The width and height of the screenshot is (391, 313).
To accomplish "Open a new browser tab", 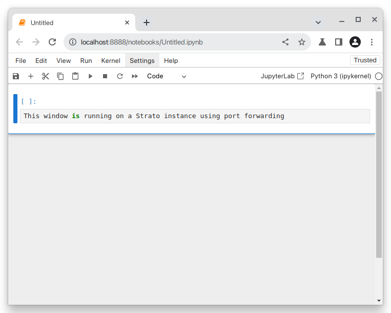I will pos(147,23).
